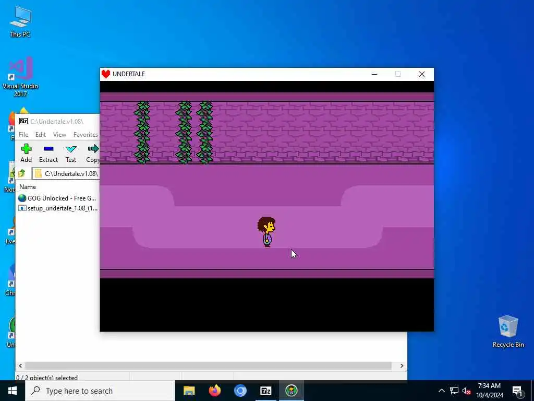Open the Edit menu in 7-Zip

click(x=41, y=135)
